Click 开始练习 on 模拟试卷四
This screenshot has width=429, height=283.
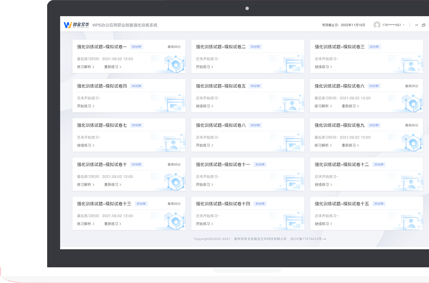[x=86, y=106]
